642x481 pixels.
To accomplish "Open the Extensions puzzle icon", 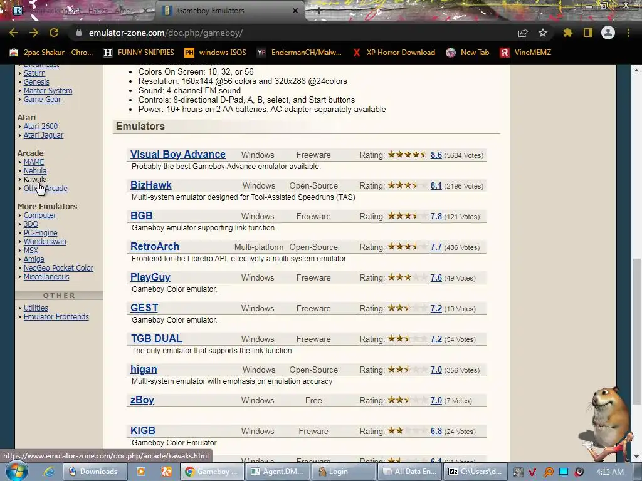I will coord(568,33).
